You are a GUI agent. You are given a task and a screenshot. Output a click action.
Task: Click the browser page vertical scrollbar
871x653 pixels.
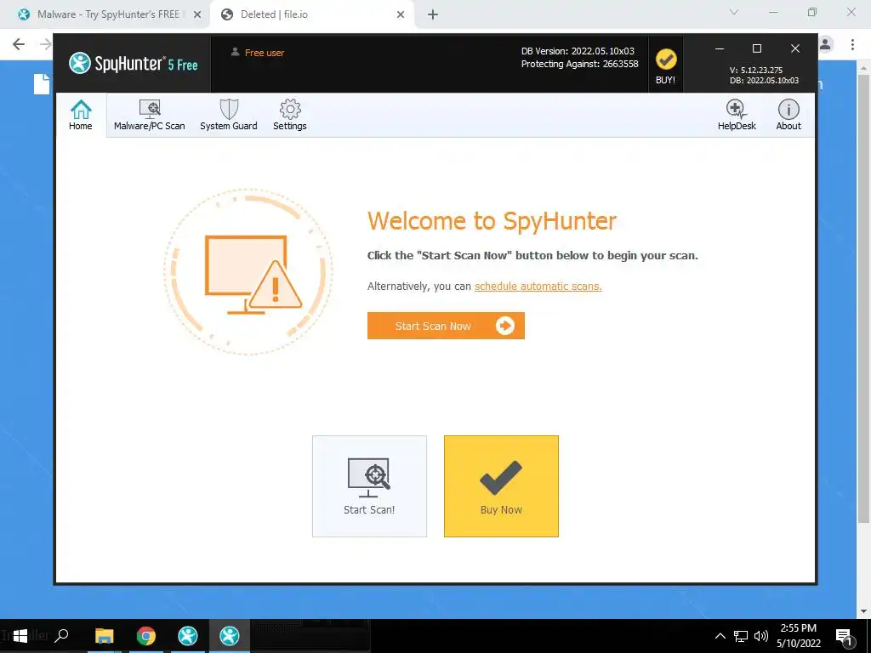point(863,297)
